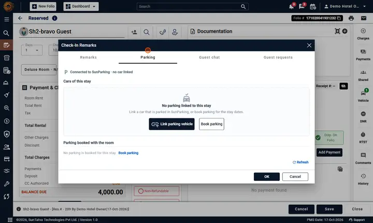Click the print folio icon

(351, 18)
